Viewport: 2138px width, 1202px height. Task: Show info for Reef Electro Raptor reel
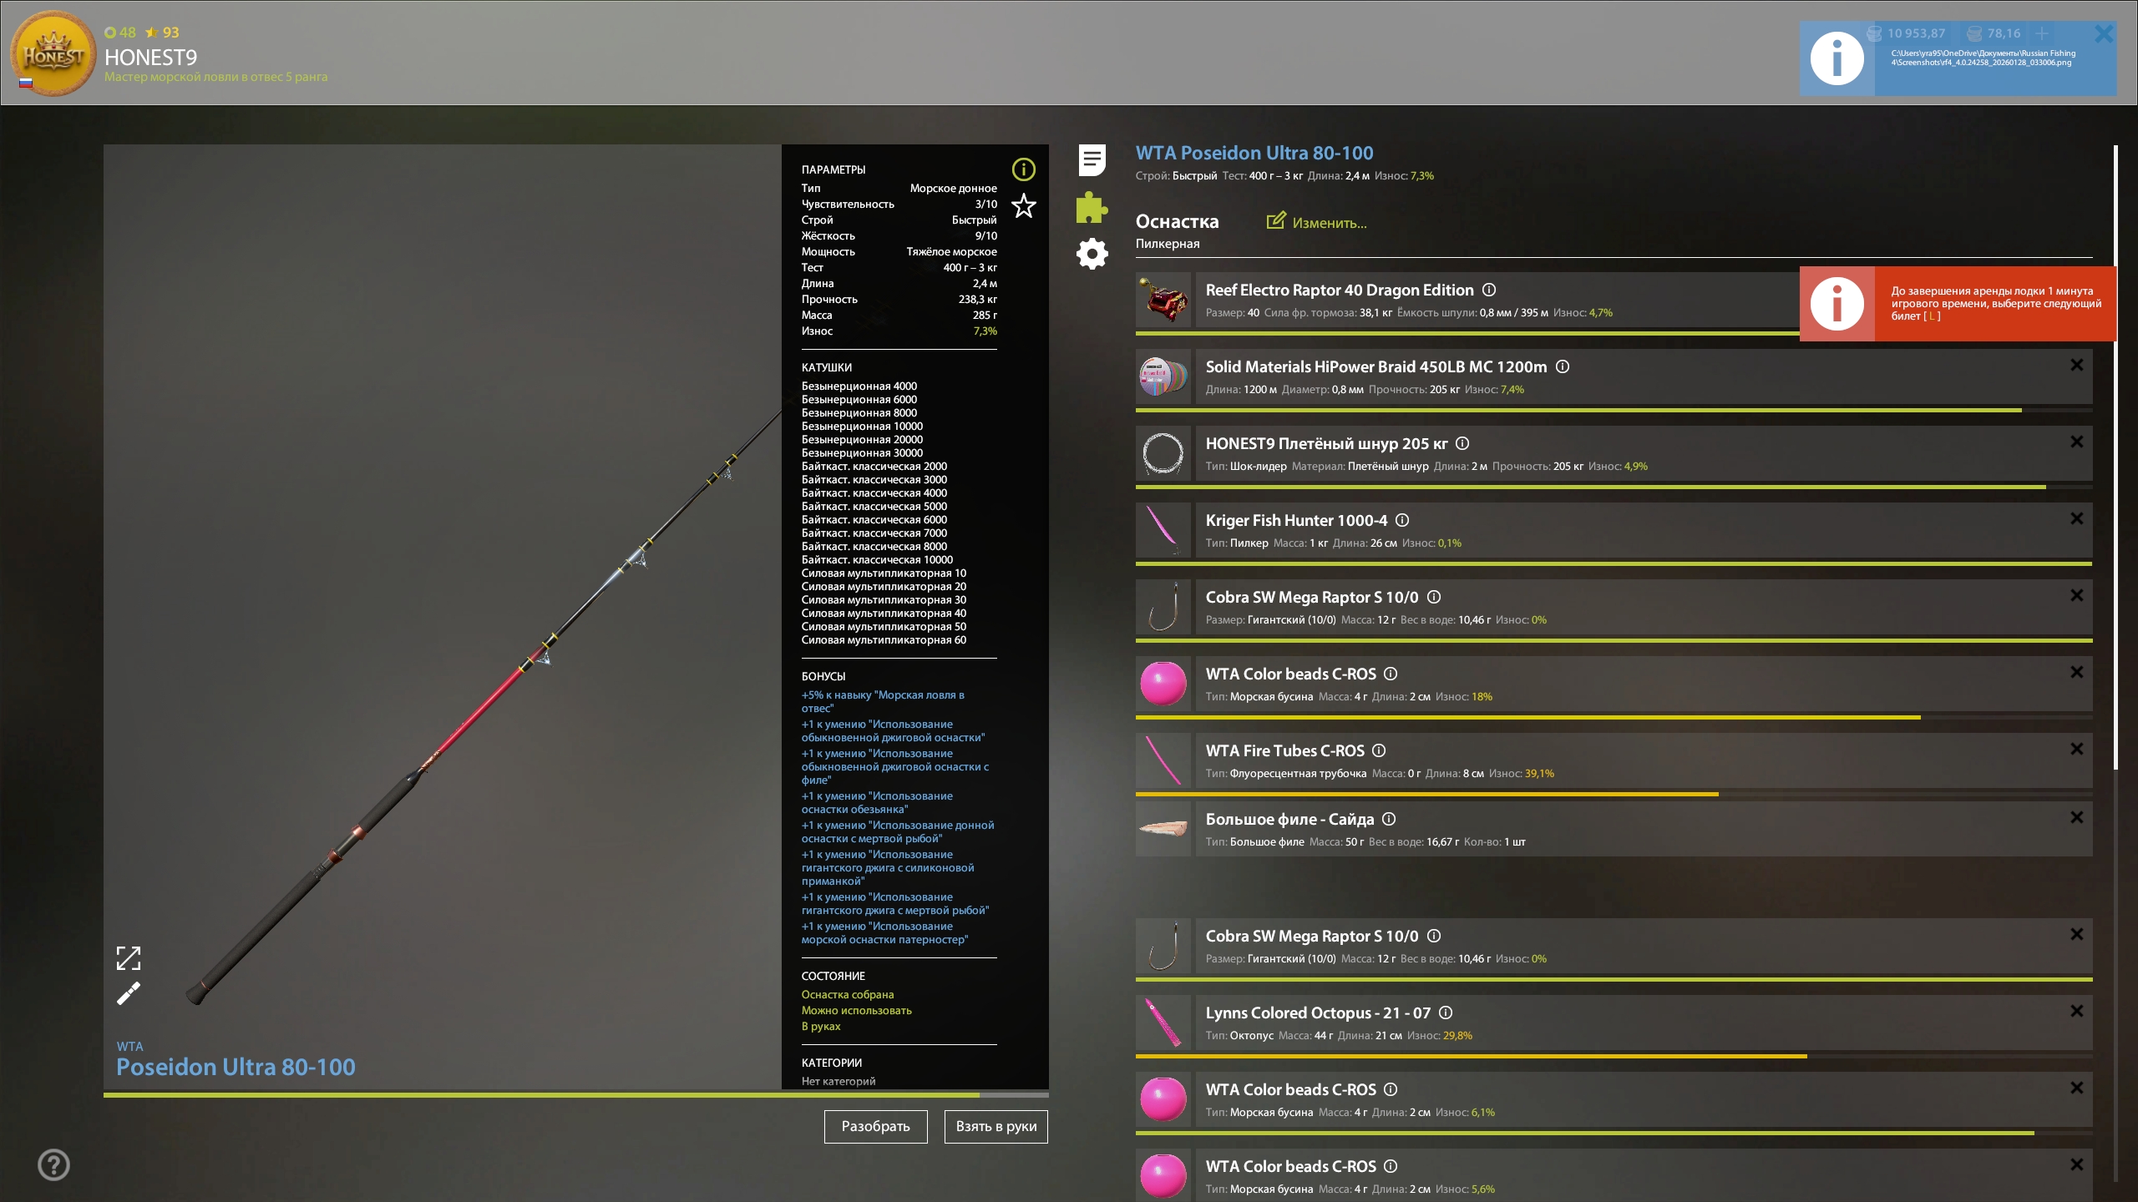click(x=1489, y=290)
